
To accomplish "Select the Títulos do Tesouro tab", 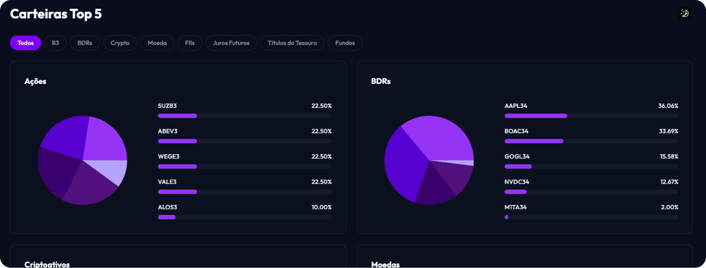I will (x=292, y=43).
